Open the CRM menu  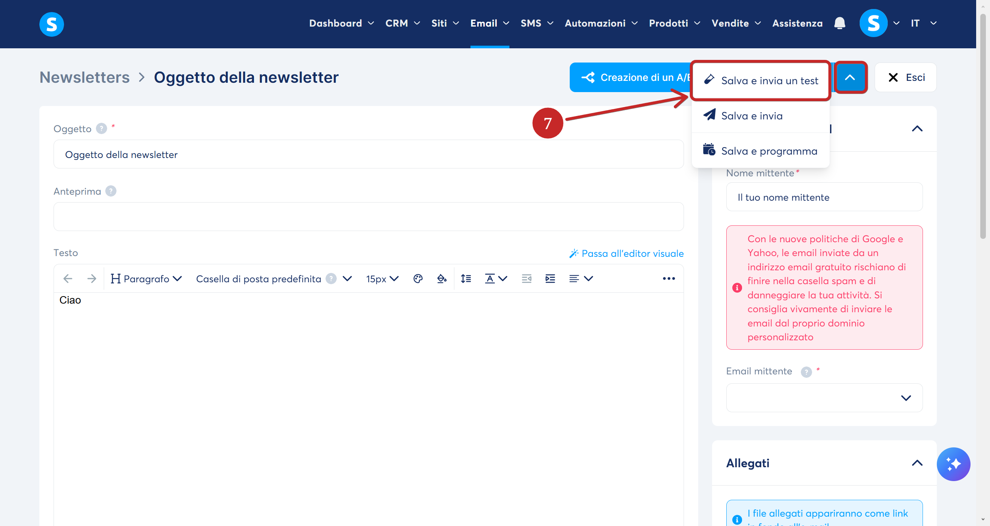pyautogui.click(x=403, y=24)
